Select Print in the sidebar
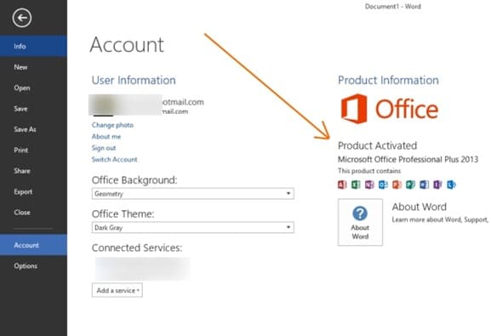 coord(33,151)
